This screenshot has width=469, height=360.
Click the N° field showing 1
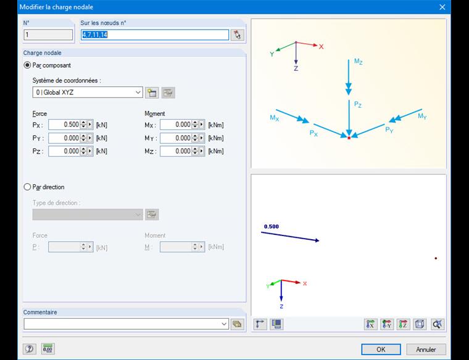click(48, 35)
